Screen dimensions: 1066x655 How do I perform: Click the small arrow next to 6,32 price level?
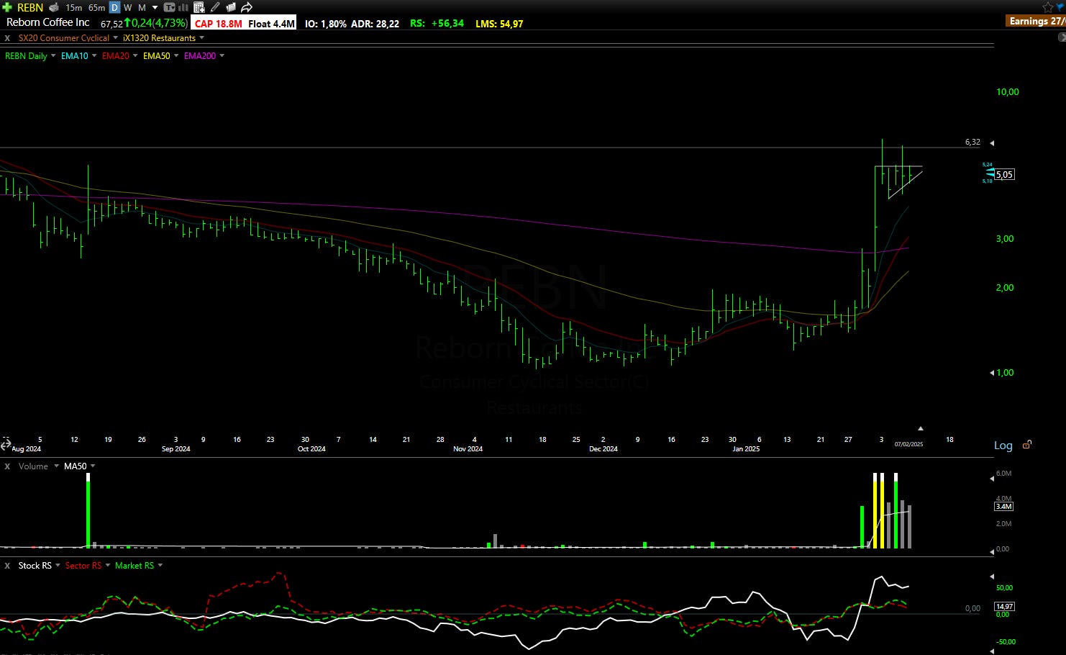tap(992, 143)
